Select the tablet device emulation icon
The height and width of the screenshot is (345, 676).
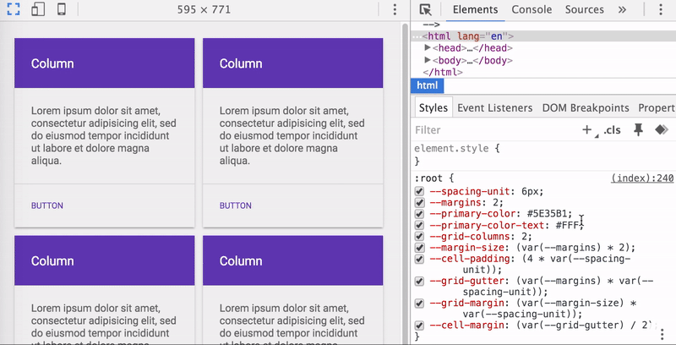click(38, 9)
